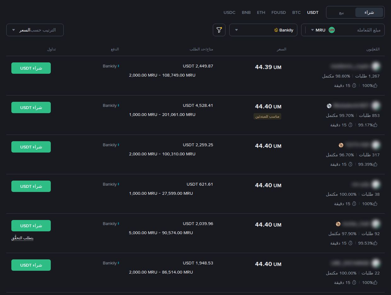Click the يتطلب التحقق verification link
Image resolution: width=391 pixels, height=295 pixels.
tap(22, 238)
